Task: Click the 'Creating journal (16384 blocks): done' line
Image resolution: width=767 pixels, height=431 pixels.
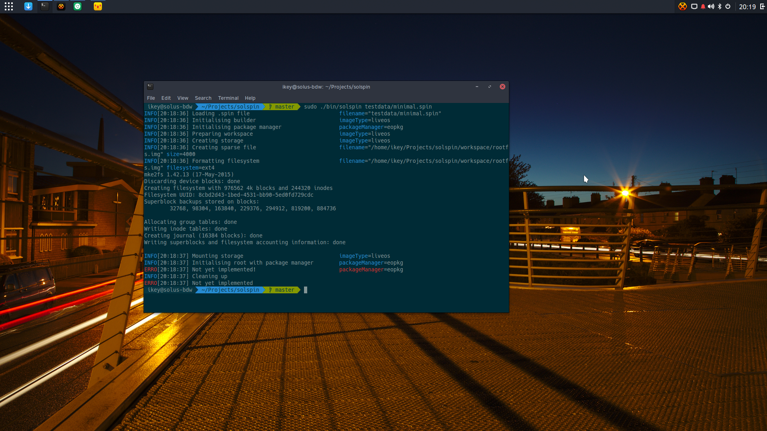Action: [x=203, y=235]
